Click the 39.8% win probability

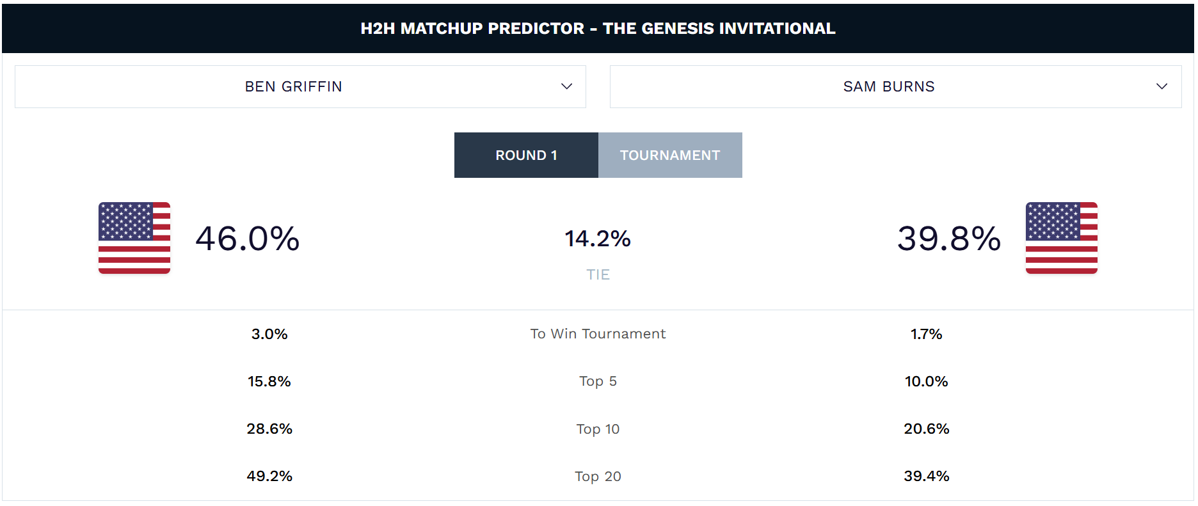tap(948, 239)
